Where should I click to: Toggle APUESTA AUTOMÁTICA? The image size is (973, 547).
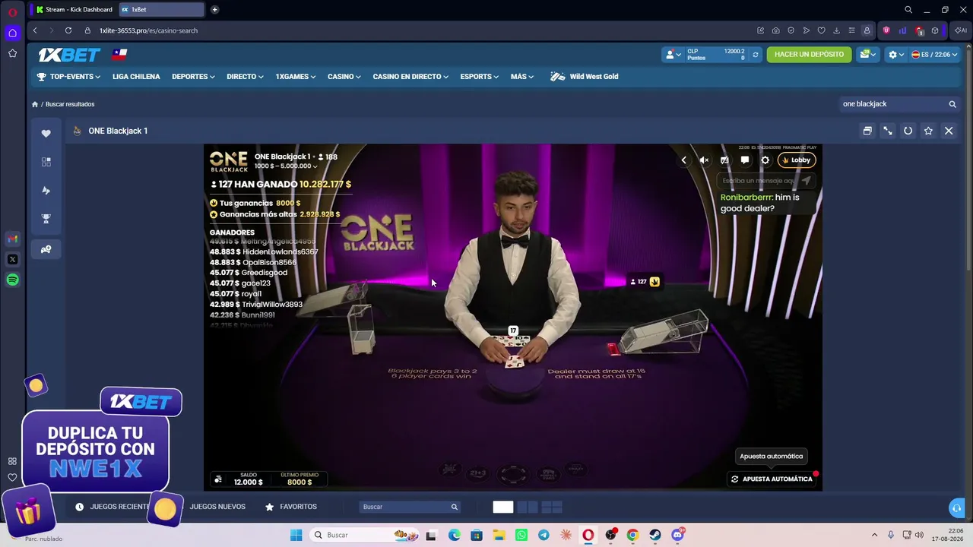[x=772, y=479]
